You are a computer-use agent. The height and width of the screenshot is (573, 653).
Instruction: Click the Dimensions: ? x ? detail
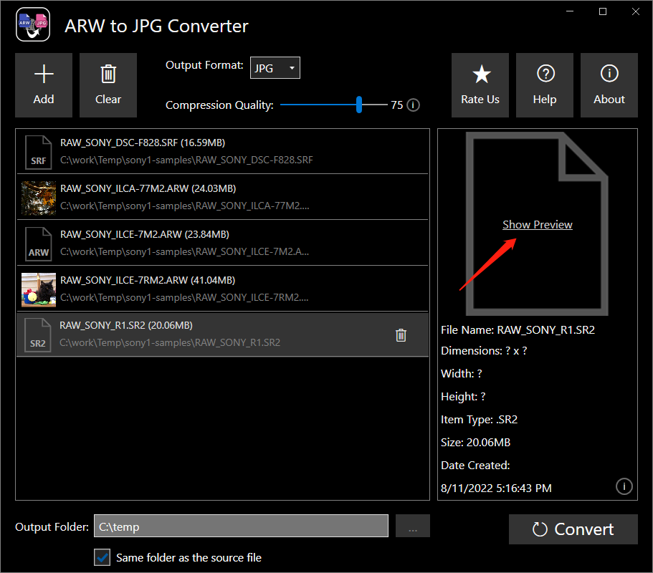pyautogui.click(x=484, y=351)
